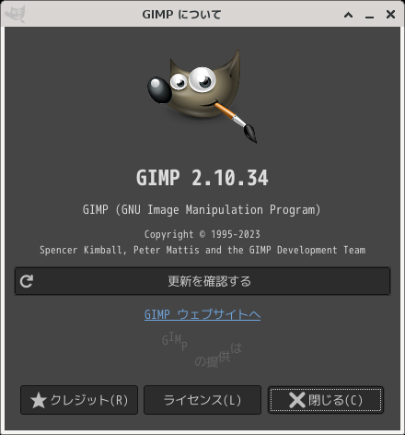
Task: Dismiss the dialog with 閉じる(C)
Action: click(x=326, y=400)
